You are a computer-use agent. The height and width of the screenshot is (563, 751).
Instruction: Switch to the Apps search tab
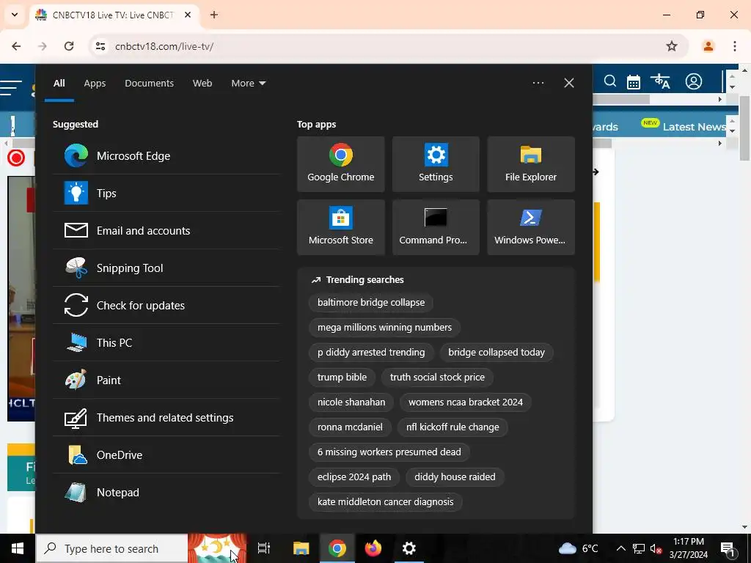point(95,84)
